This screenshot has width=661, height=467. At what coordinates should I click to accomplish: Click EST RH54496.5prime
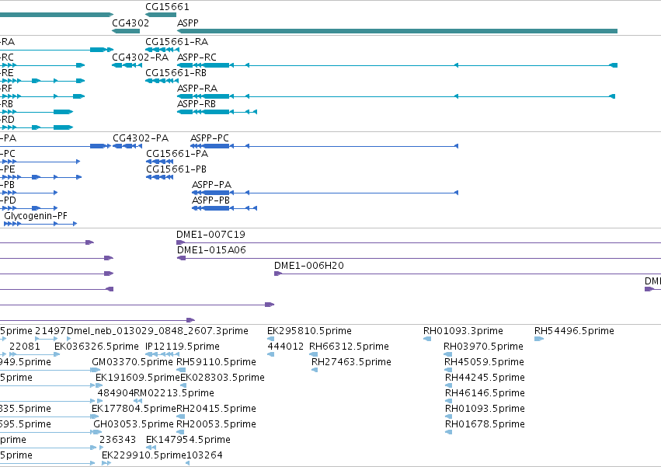(x=574, y=331)
